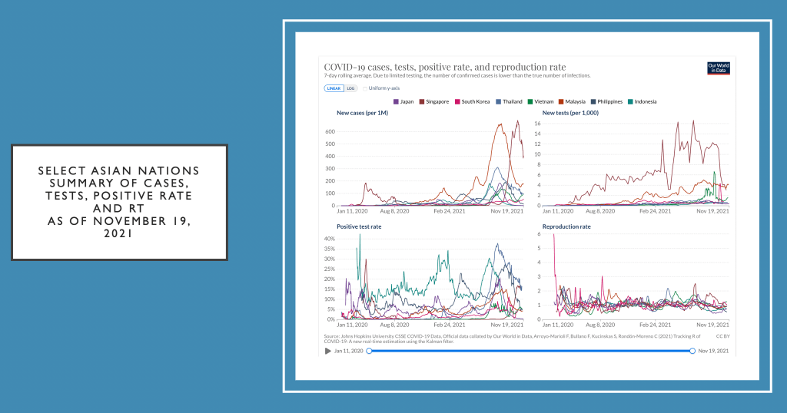Click the Select Asian Nations summary text box
Image resolution: width=787 pixels, height=413 pixels.
pyautogui.click(x=119, y=202)
